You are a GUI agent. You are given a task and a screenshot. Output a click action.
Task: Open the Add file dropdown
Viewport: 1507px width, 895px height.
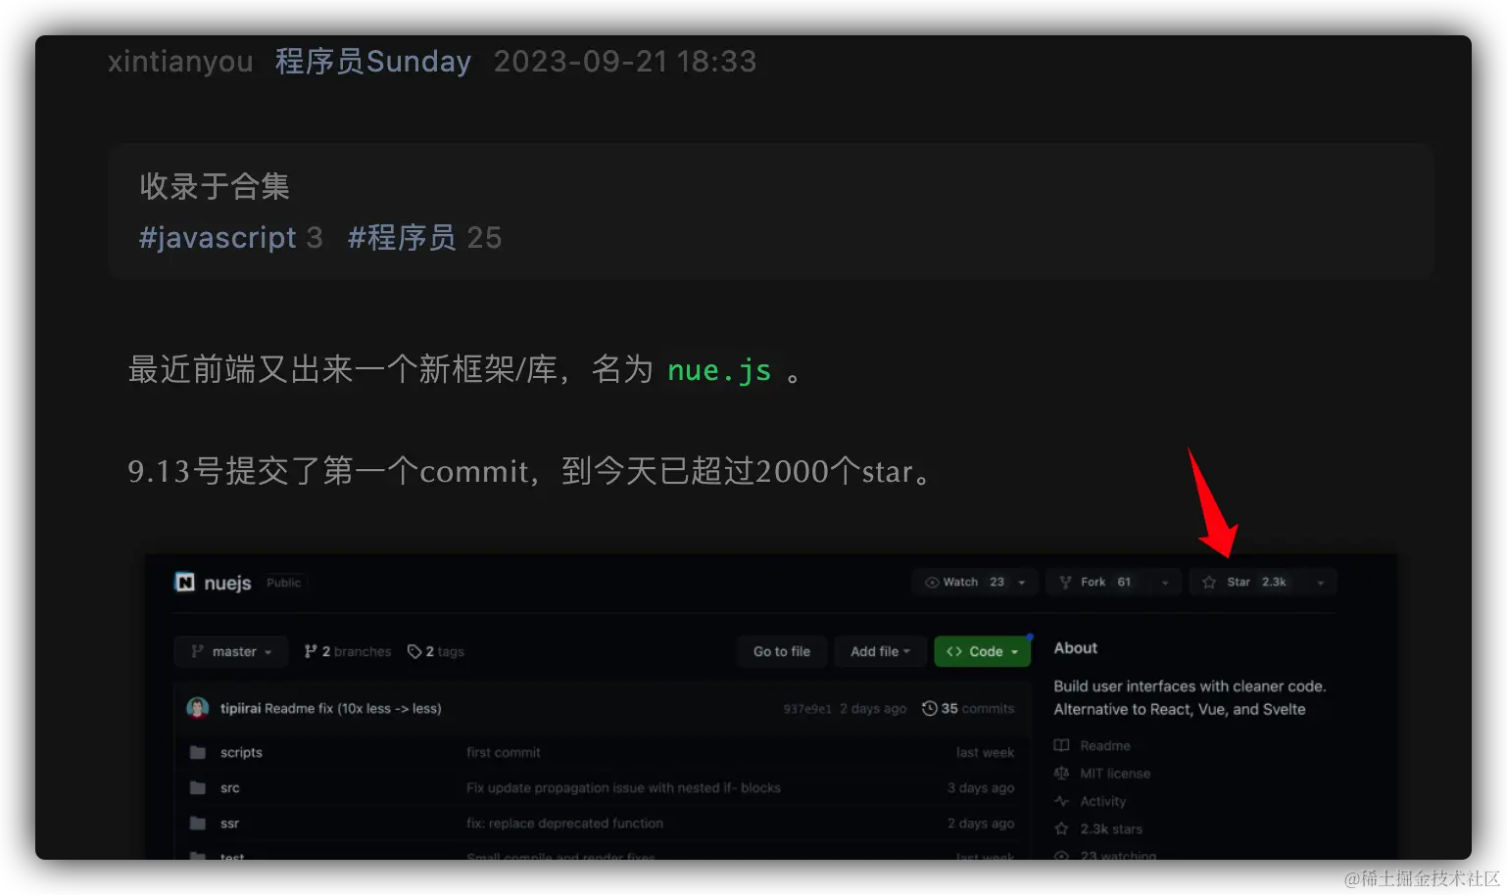tap(880, 651)
